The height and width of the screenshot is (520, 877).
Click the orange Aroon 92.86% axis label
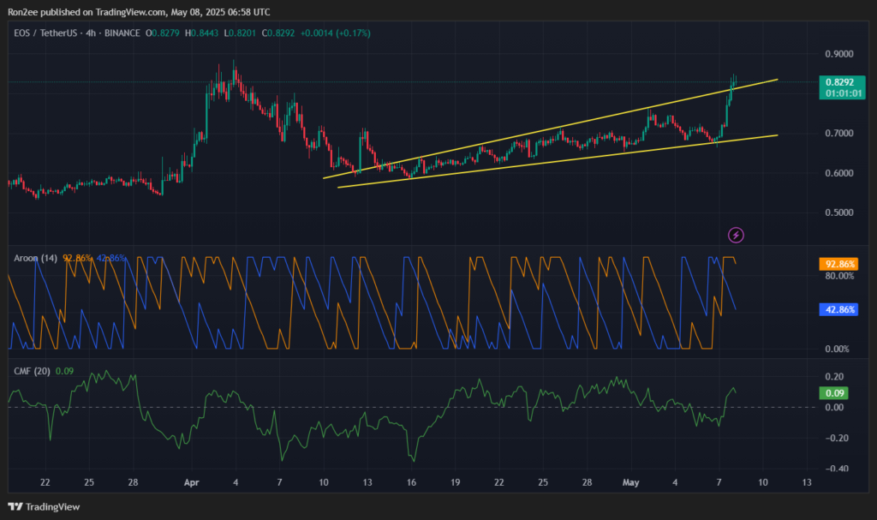point(838,265)
